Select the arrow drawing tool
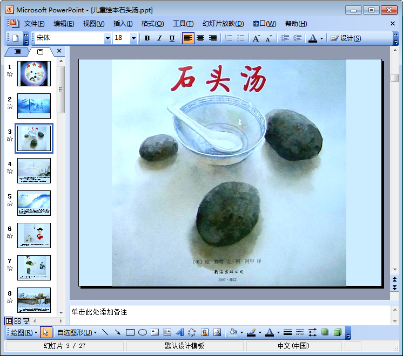The height and width of the screenshot is (356, 403). click(118, 332)
